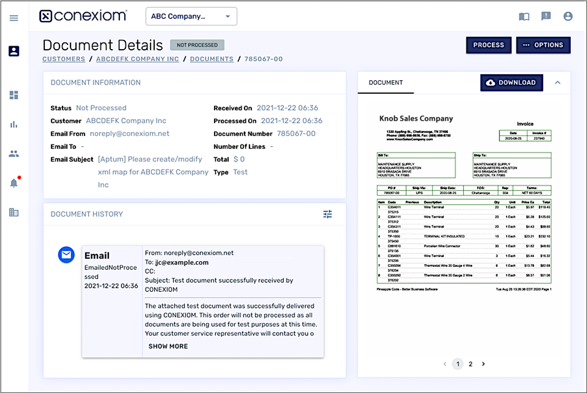Open the notifications bell icon
587x393 pixels.
tap(14, 183)
